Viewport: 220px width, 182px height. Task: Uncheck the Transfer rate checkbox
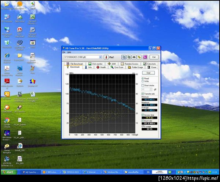pos(143,94)
